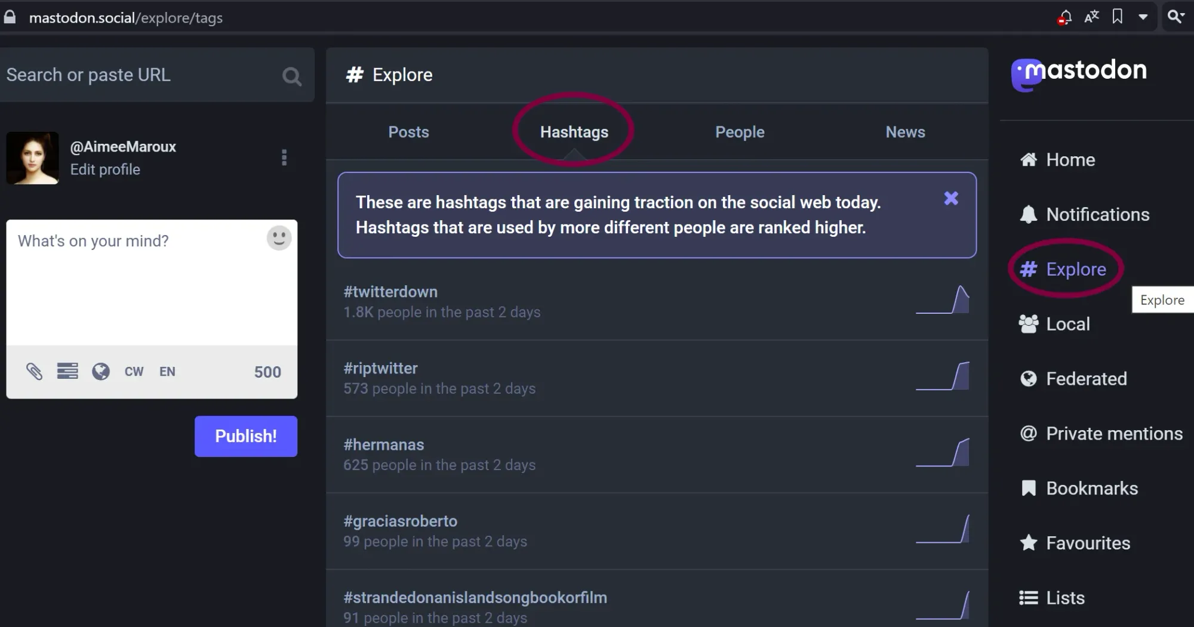Viewport: 1194px width, 627px height.
Task: Type in the What's on your mind box
Action: coord(152,283)
